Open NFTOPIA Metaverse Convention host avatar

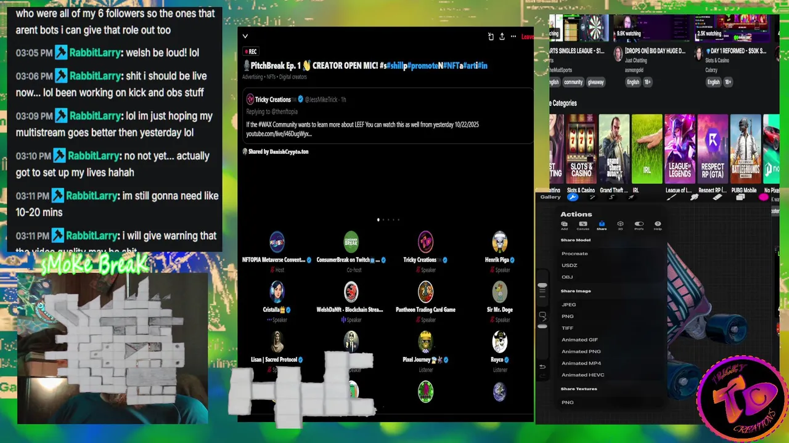tap(277, 242)
